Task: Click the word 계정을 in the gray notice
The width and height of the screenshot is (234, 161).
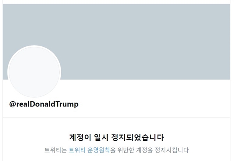Action: tap(144, 150)
